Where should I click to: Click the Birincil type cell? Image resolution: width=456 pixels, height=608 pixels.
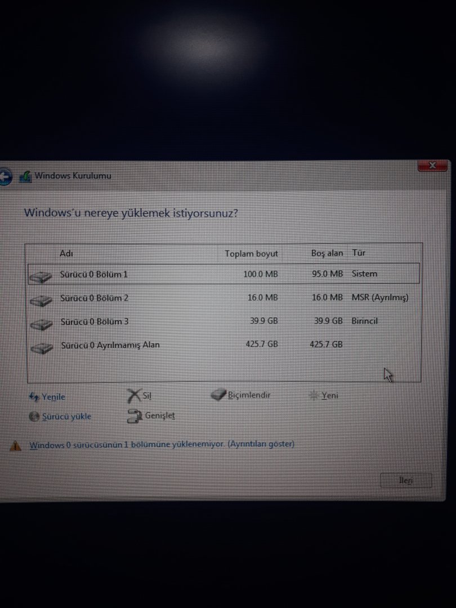tap(364, 321)
